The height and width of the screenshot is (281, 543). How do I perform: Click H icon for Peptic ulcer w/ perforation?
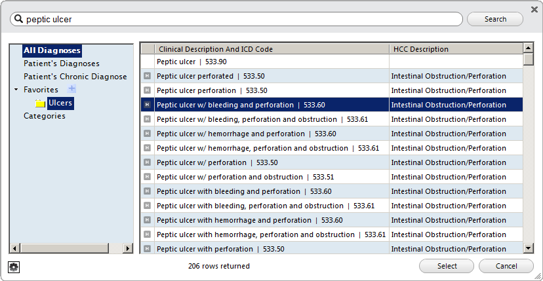click(147, 162)
